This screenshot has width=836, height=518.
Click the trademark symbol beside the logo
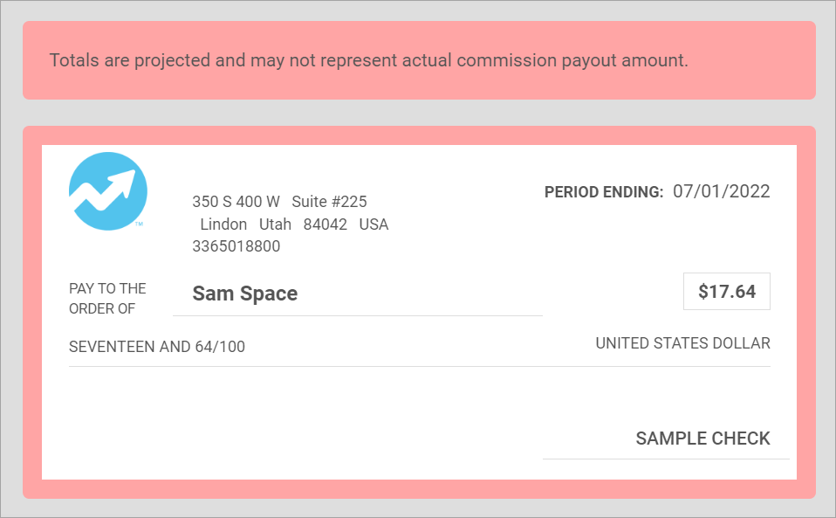tap(139, 224)
